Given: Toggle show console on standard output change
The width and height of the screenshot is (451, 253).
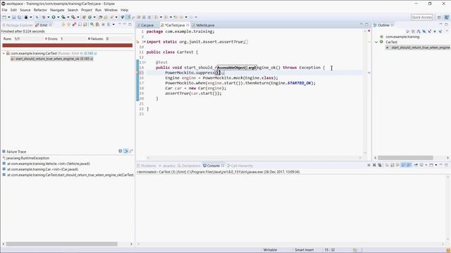Looking at the screenshot, I should pyautogui.click(x=403, y=165).
